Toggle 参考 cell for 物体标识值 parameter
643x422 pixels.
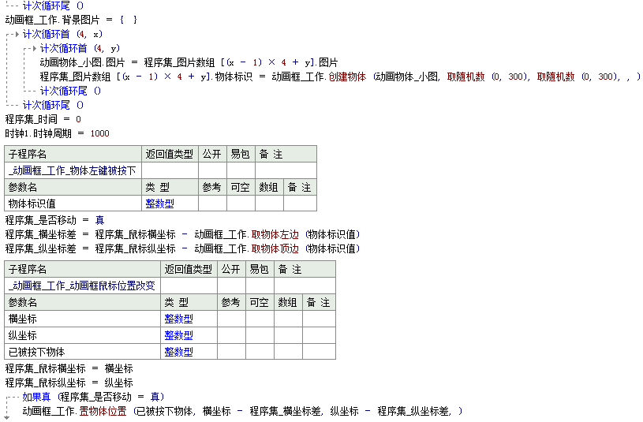(212, 204)
